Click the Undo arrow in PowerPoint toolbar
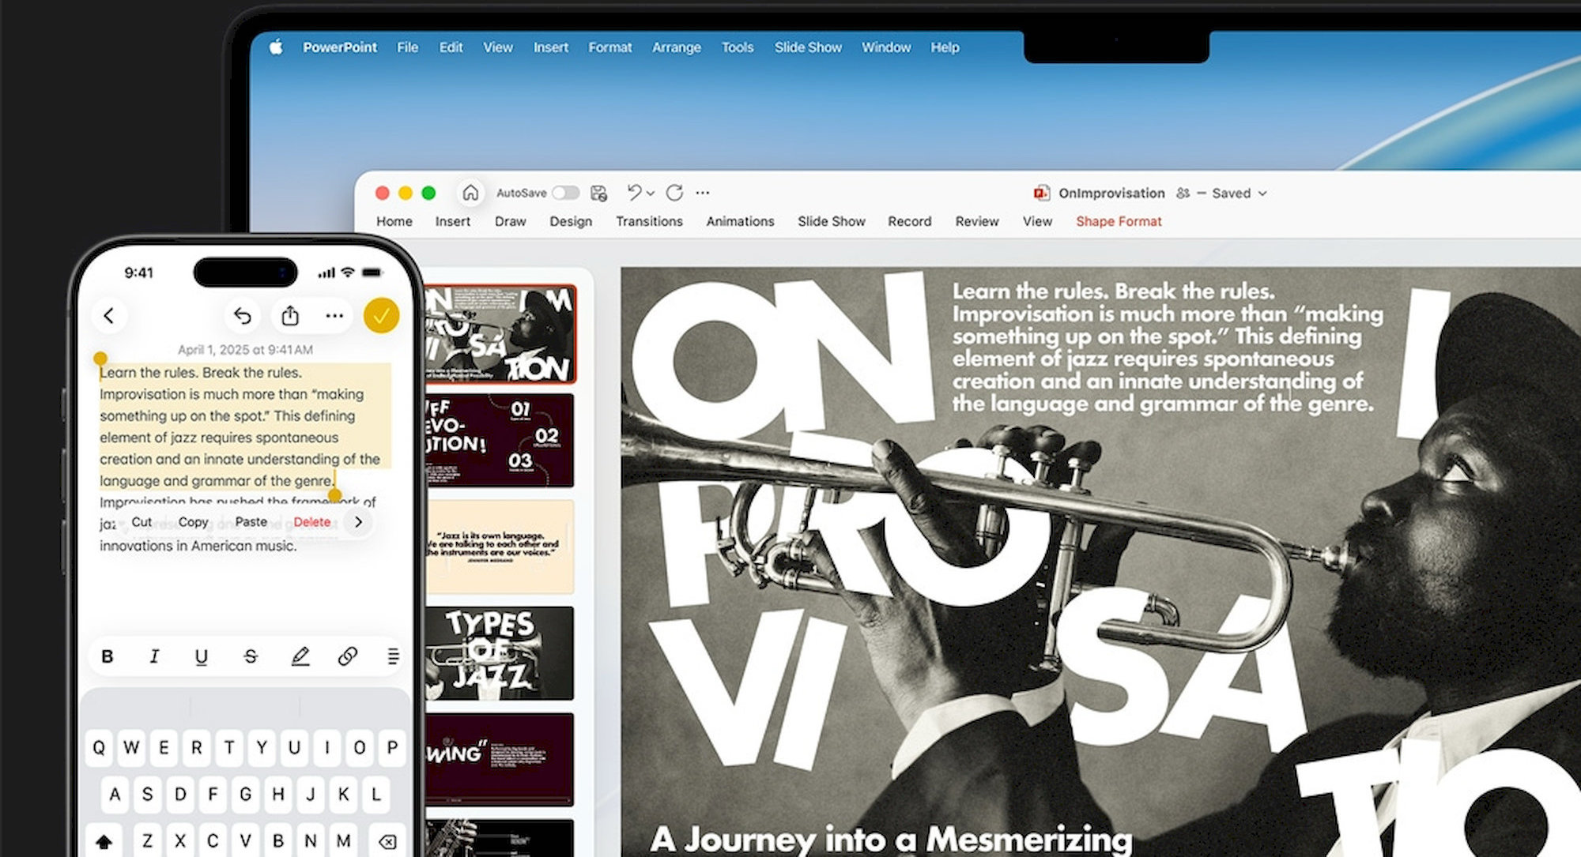Viewport: 1581px width, 857px height. [634, 192]
